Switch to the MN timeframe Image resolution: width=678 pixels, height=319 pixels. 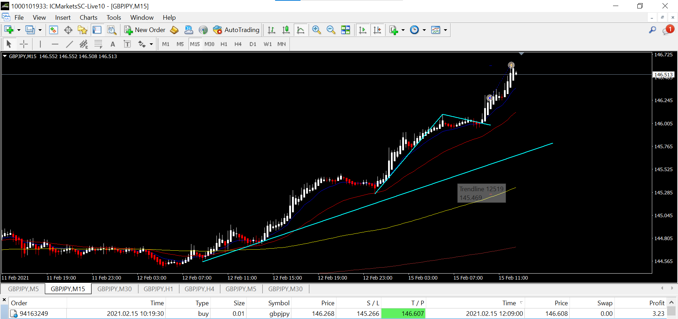281,44
